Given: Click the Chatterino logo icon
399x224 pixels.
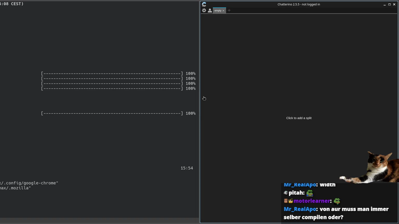Looking at the screenshot, I should [x=204, y=4].
